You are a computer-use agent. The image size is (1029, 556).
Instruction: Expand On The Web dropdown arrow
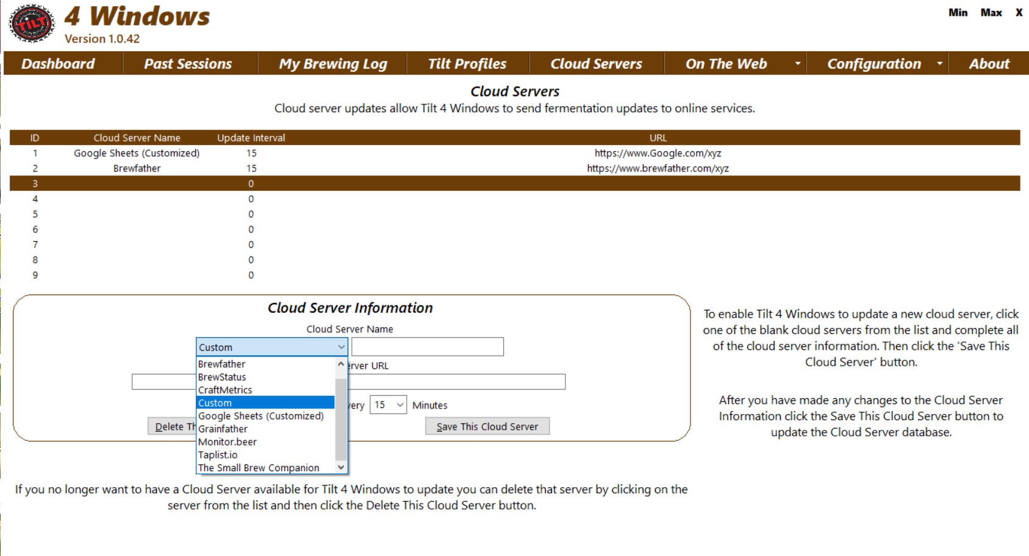pyautogui.click(x=797, y=63)
